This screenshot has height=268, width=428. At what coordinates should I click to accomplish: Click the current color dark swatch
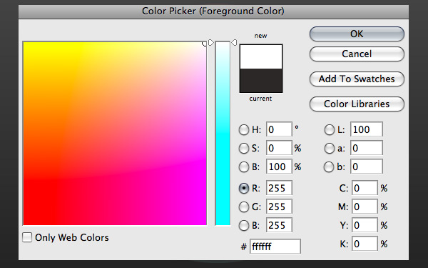click(x=261, y=80)
